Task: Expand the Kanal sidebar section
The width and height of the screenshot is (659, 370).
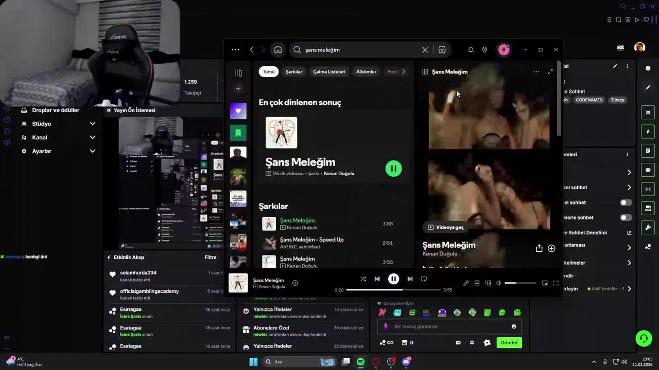Action: click(x=93, y=138)
